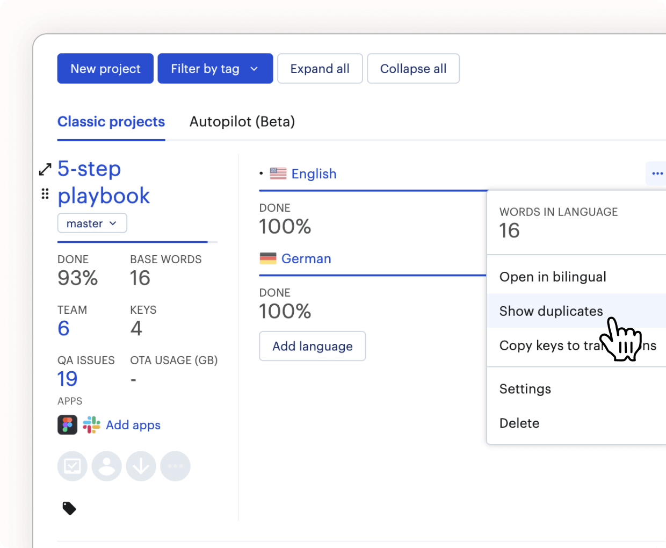Open the Slack app integration icon
Viewport: 666px width, 548px height.
(91, 425)
